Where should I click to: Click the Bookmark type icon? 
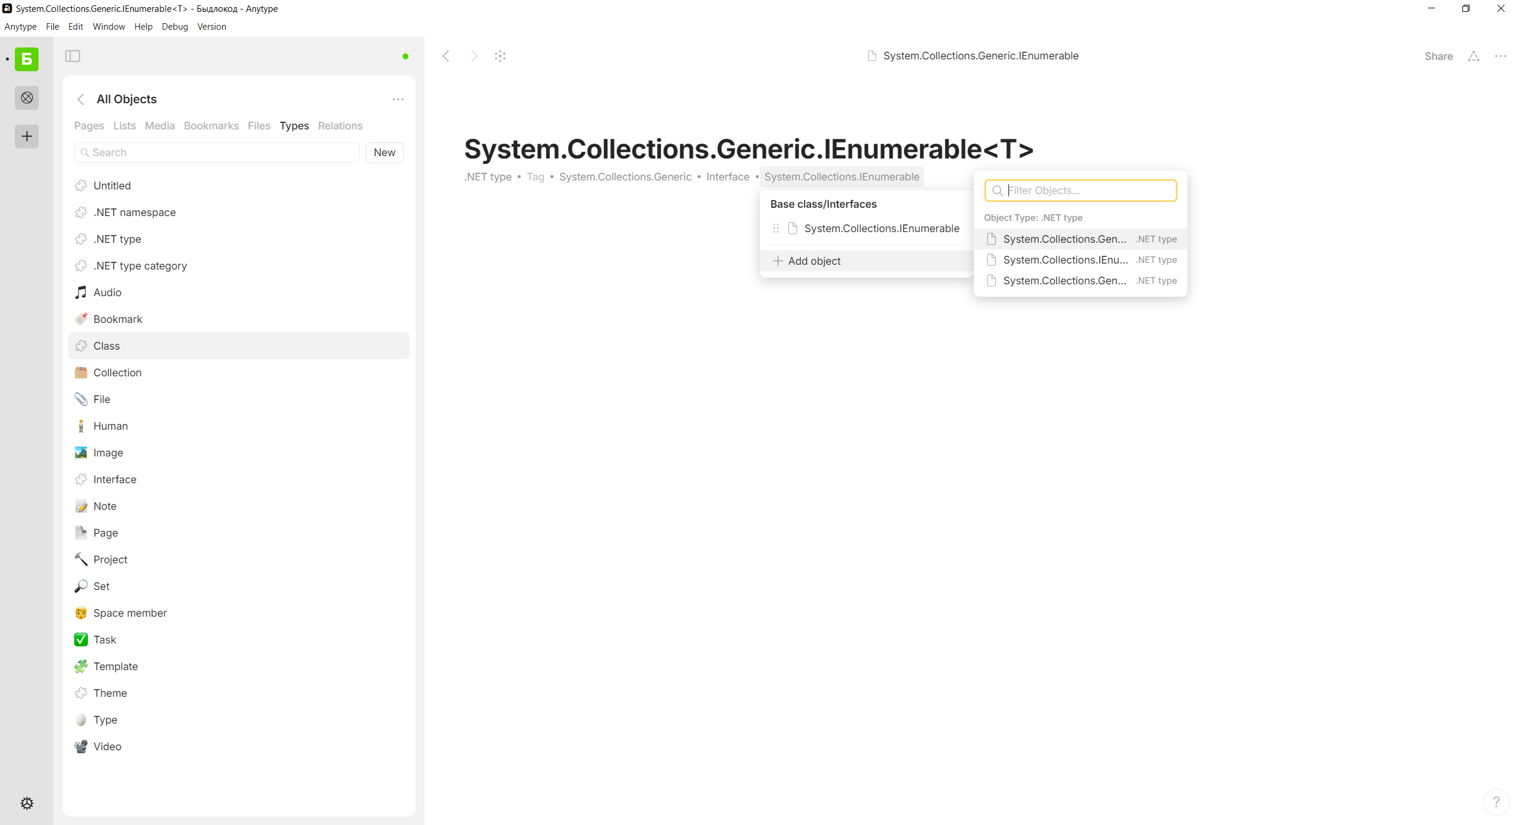click(x=81, y=319)
